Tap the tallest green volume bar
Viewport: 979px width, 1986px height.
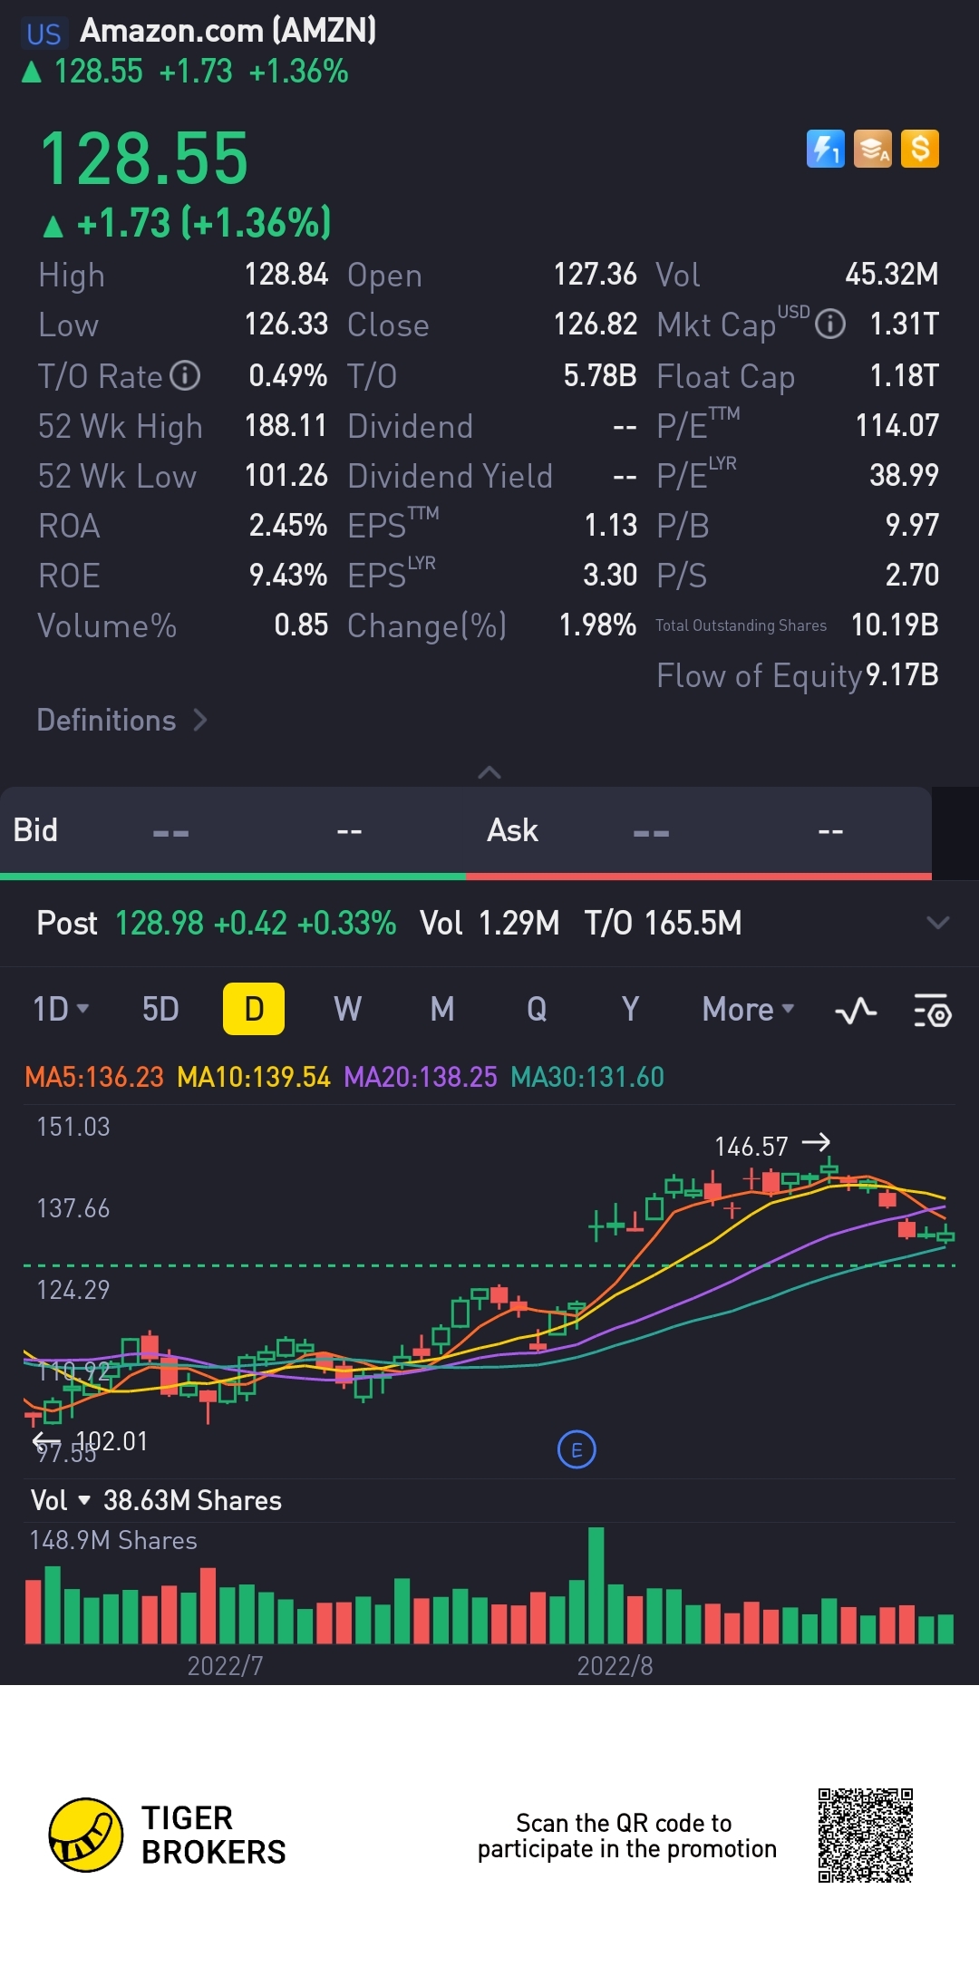point(596,1585)
